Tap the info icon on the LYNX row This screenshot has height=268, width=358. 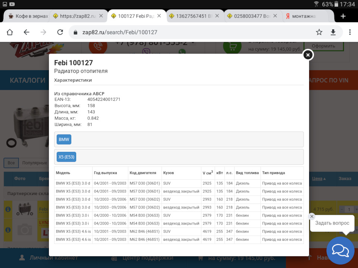click(x=8, y=230)
